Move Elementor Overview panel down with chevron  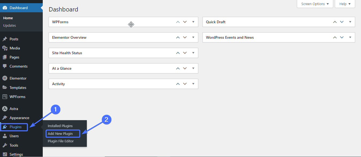185,37
